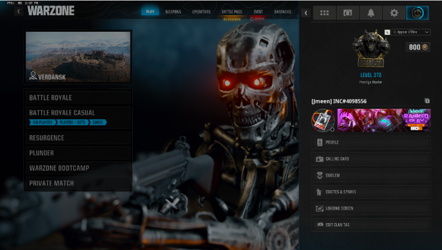Select Resurgence mode
The height and width of the screenshot is (250, 442).
pos(78,138)
